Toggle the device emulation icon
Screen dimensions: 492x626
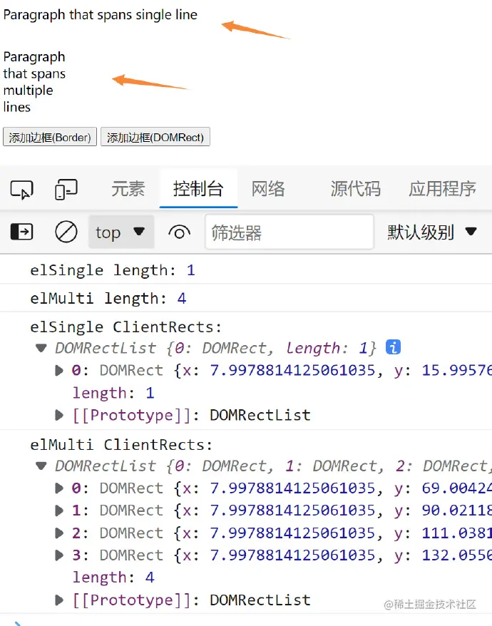coord(66,189)
